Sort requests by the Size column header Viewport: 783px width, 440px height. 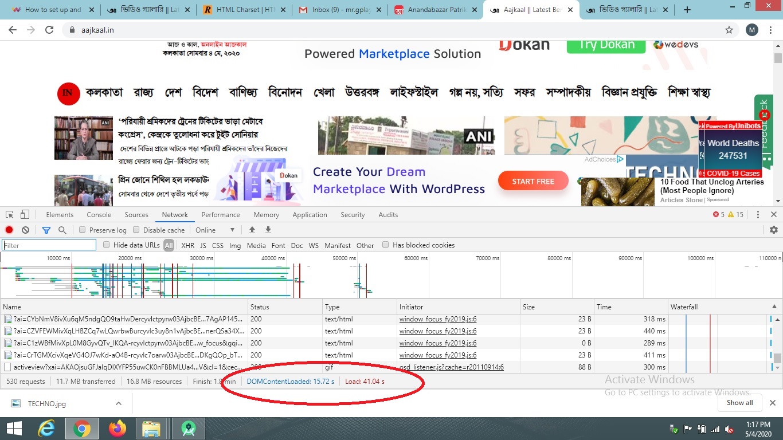[x=557, y=307]
